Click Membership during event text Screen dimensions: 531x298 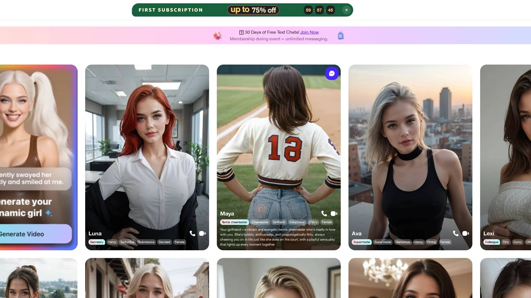(279, 39)
